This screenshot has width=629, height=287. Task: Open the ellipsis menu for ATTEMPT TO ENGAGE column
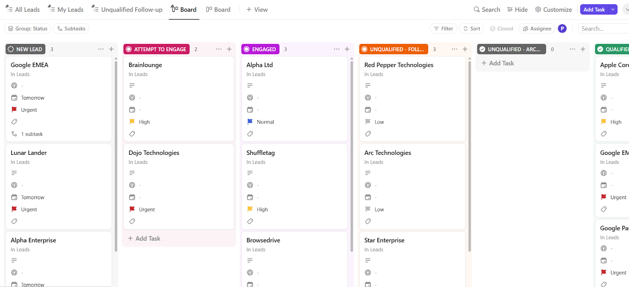coord(219,49)
